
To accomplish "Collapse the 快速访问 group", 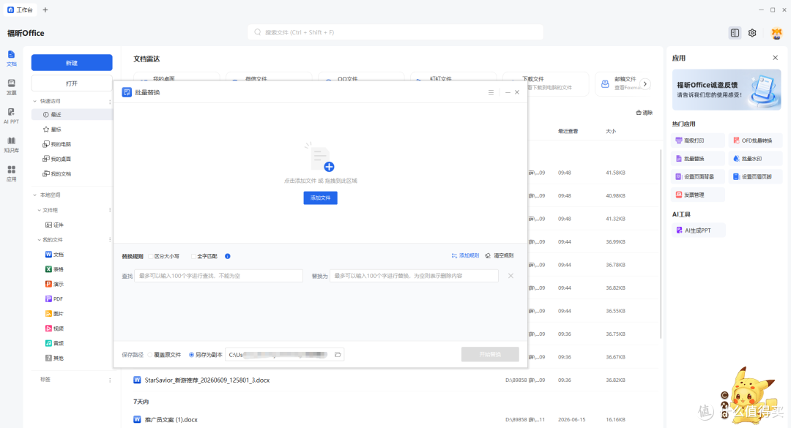I will (35, 101).
